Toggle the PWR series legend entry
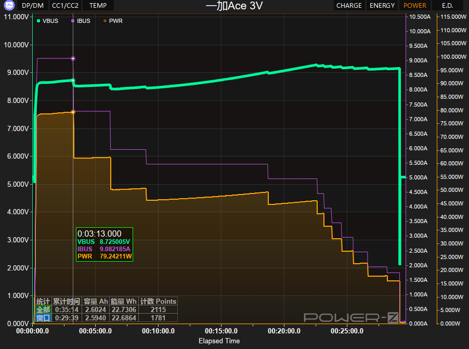The width and height of the screenshot is (469, 349). [106, 21]
